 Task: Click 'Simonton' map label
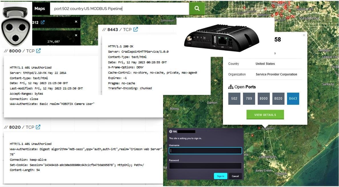tap(167, 20)
